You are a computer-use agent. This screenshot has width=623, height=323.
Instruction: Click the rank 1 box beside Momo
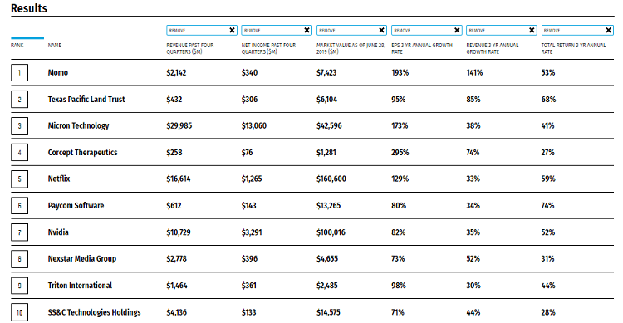pos(19,73)
